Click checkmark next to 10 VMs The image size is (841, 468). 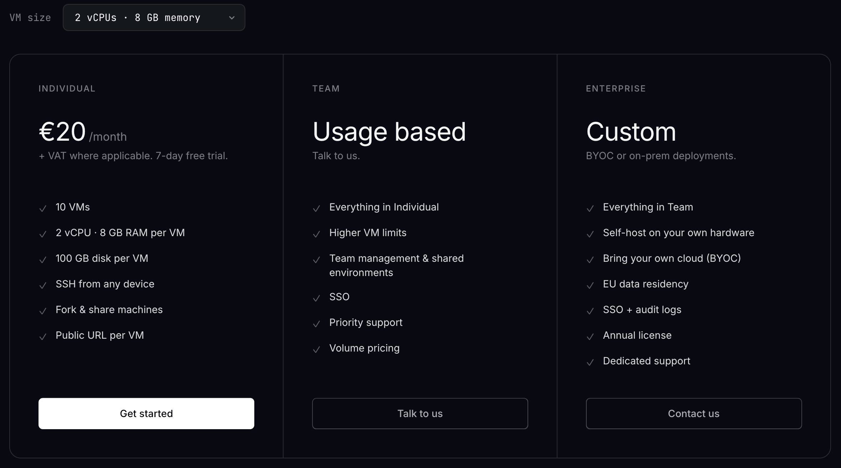[43, 208]
